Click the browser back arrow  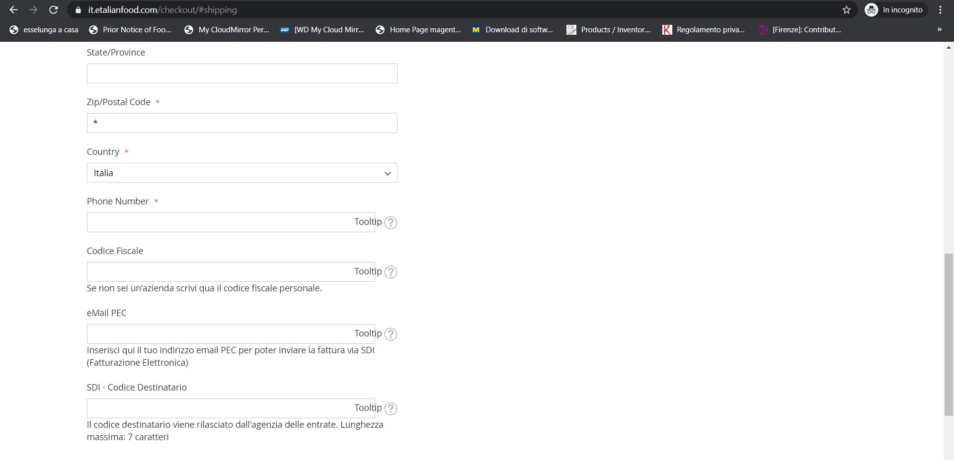point(13,10)
